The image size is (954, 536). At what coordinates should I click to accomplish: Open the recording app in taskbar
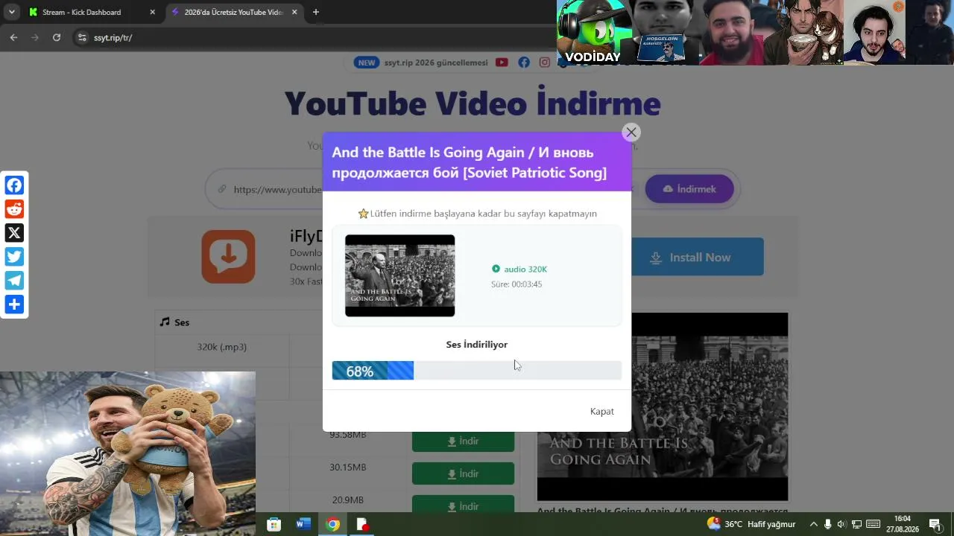362,524
